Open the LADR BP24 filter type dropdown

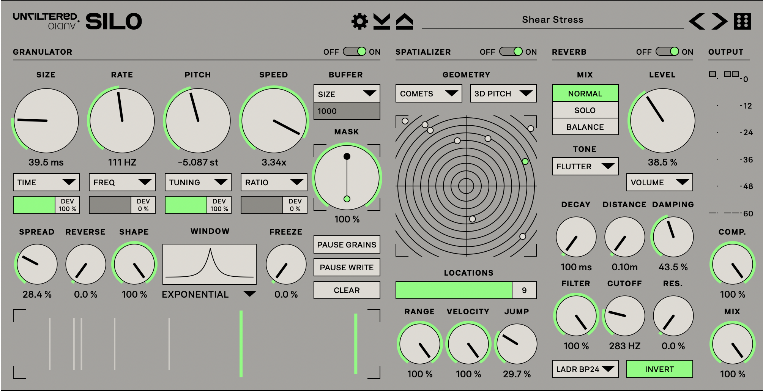[585, 369]
